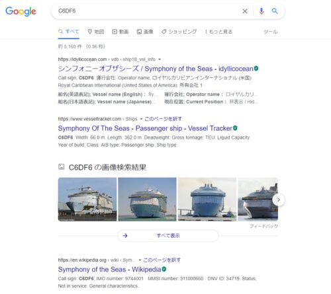Switch to the 動画 videos tab

click(120, 32)
